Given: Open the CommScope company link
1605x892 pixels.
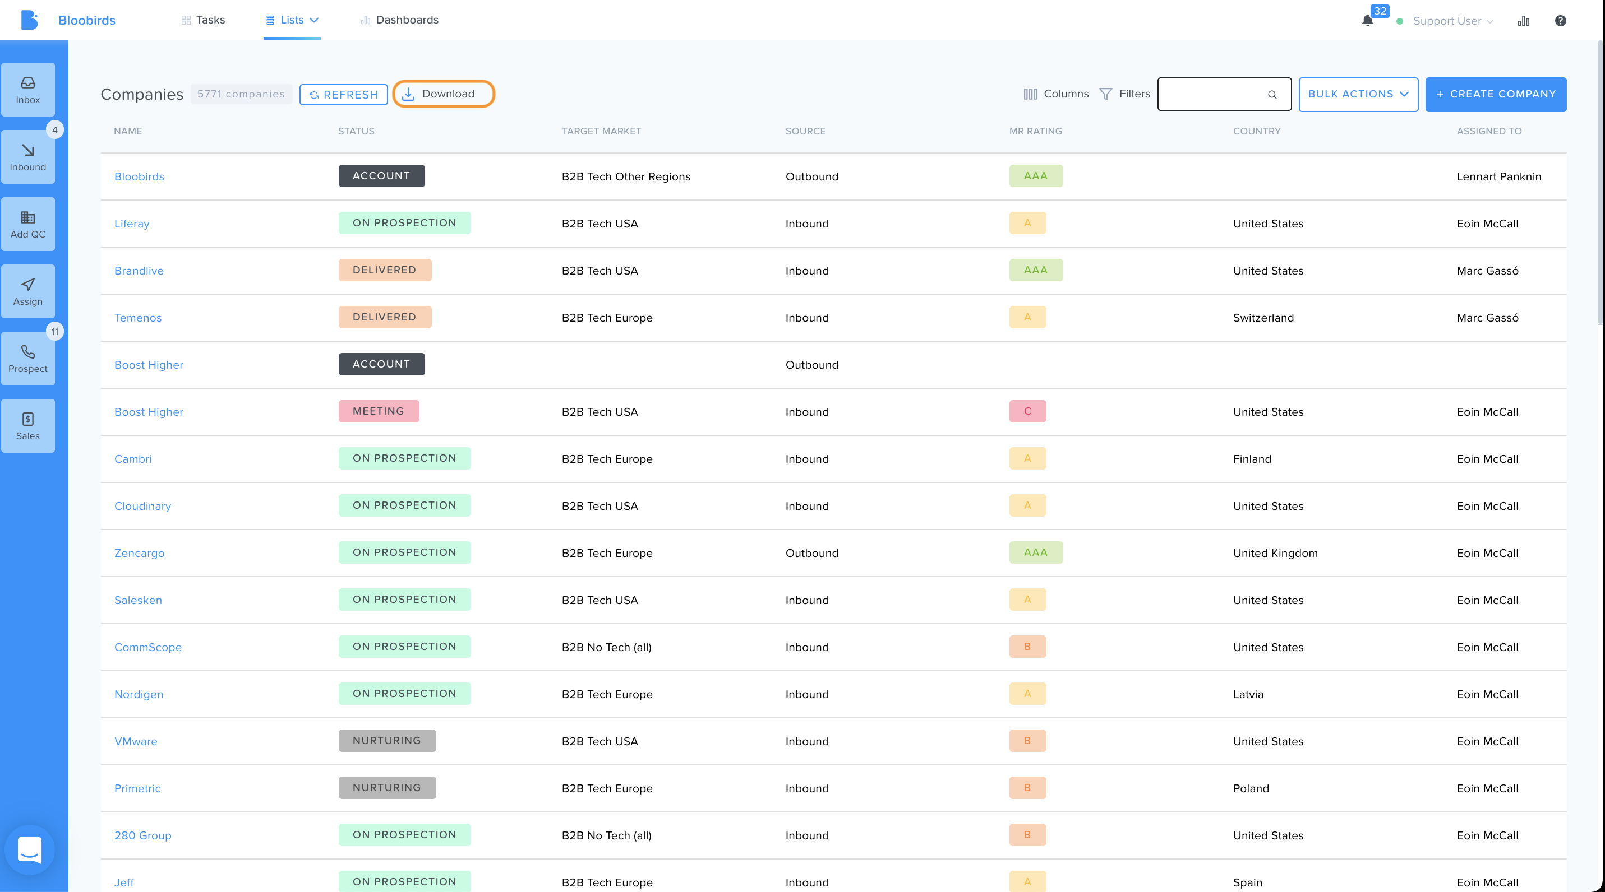Looking at the screenshot, I should (x=147, y=647).
